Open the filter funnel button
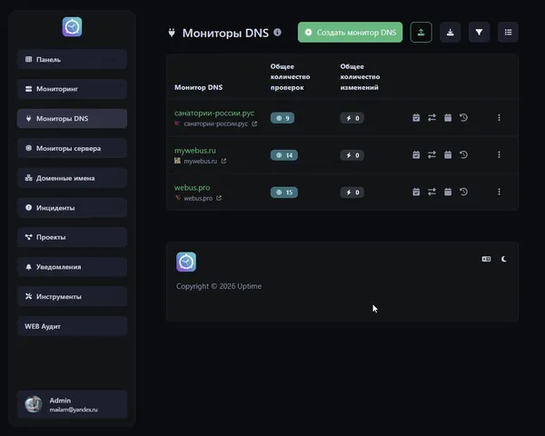Image resolution: width=545 pixels, height=436 pixels. (x=480, y=33)
